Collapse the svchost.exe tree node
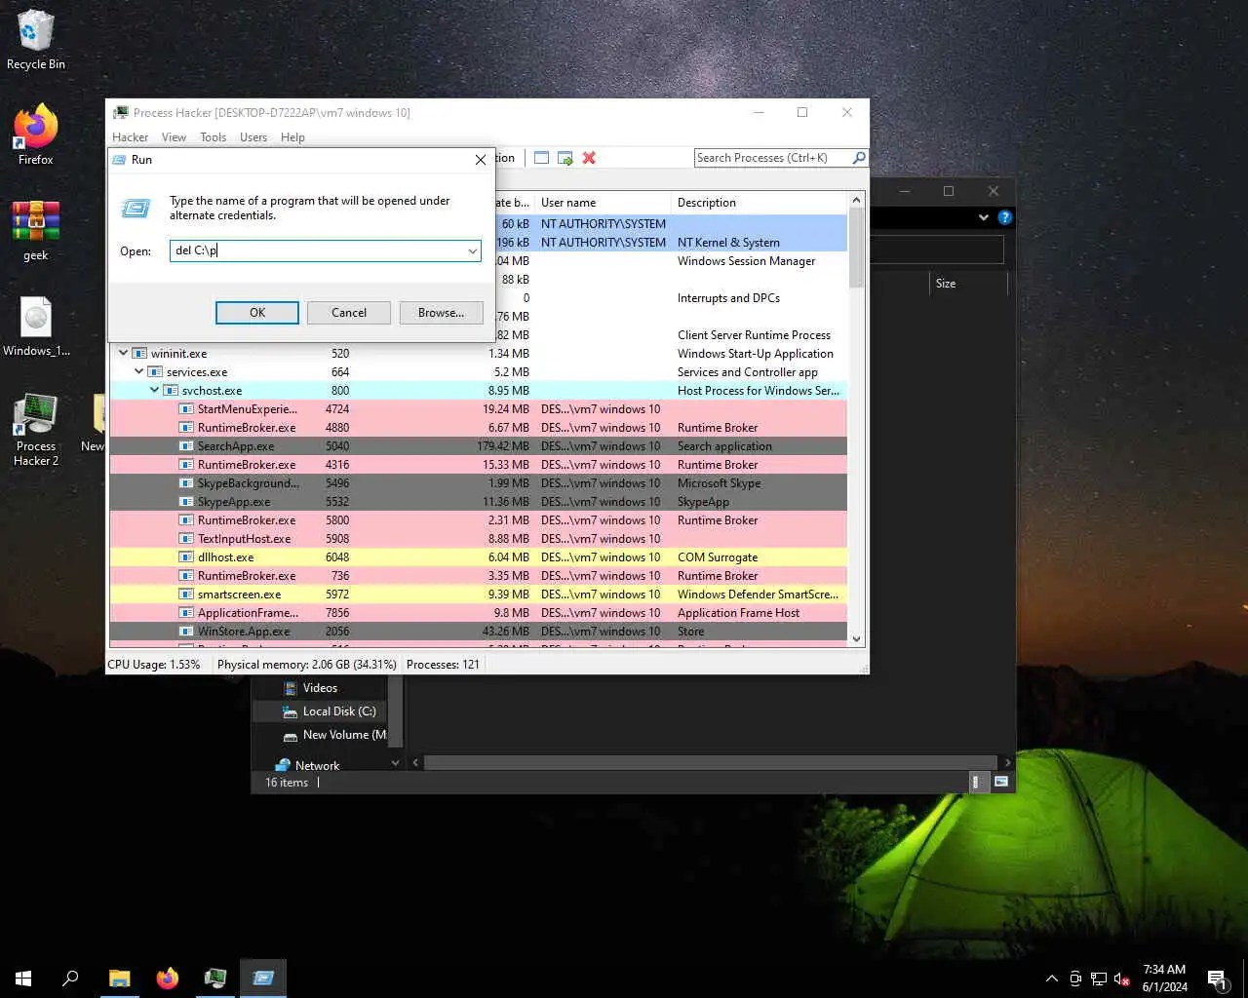 154,390
